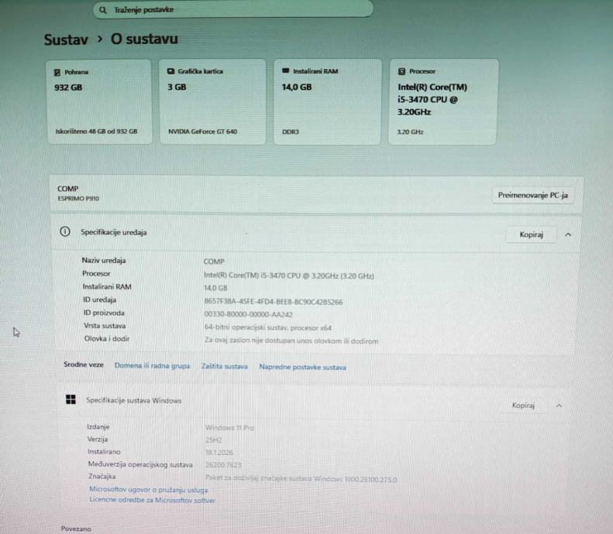
Task: Open the Instalirani RAM 14,0 GB card
Action: pyautogui.click(x=328, y=102)
